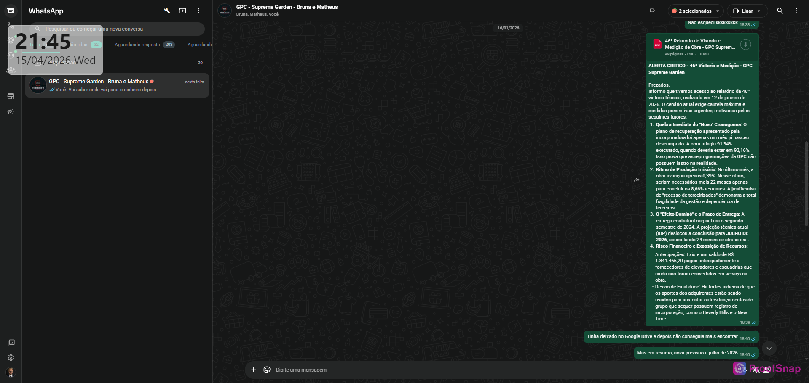
Task: Download the 46° Relatório PDF attachment
Action: pyautogui.click(x=745, y=45)
